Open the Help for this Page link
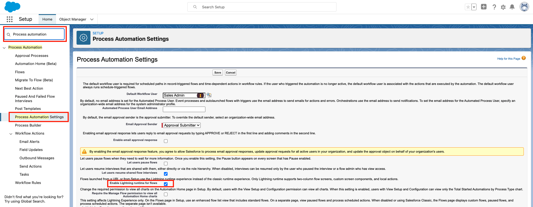 click(x=509, y=59)
